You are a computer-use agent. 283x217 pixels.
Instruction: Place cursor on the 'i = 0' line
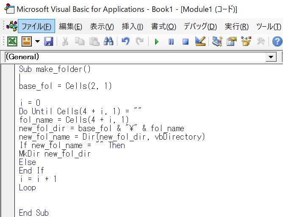click(x=30, y=103)
